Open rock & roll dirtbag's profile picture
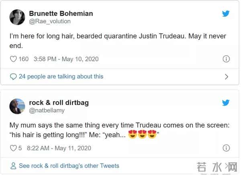 point(17,107)
